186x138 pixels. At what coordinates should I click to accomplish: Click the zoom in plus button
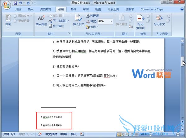point(178,134)
